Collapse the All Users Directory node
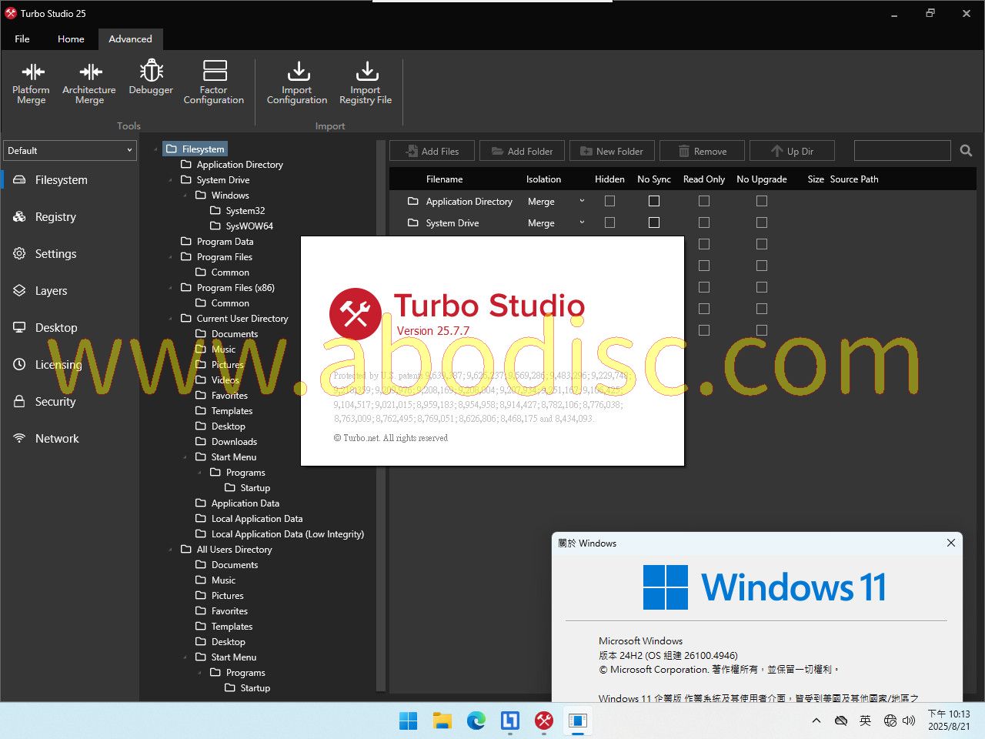 (x=171, y=550)
